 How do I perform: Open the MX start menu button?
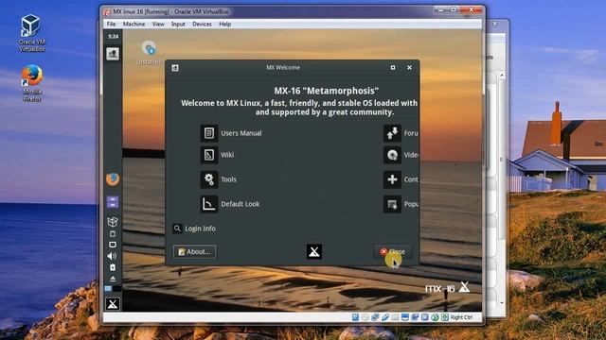(113, 304)
